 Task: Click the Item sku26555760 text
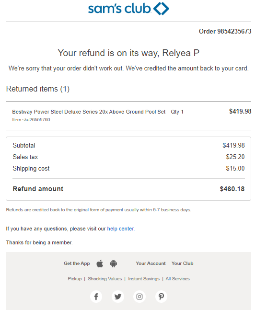click(x=31, y=120)
